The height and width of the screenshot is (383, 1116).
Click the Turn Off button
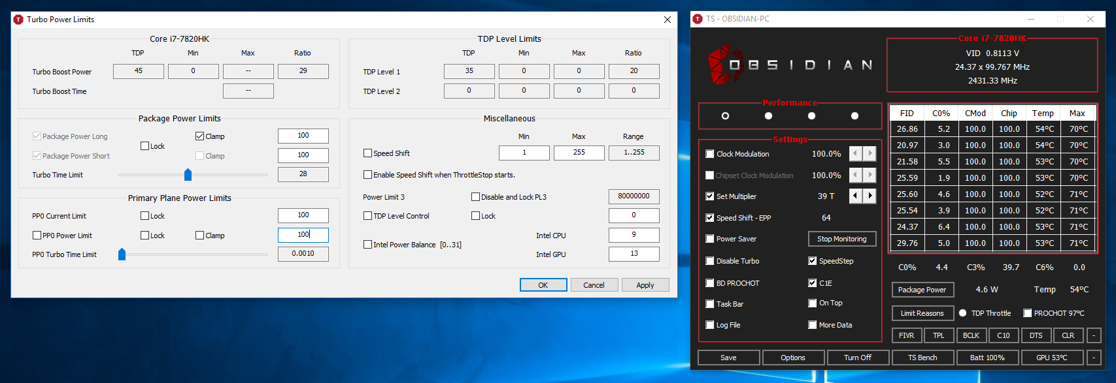tap(858, 358)
